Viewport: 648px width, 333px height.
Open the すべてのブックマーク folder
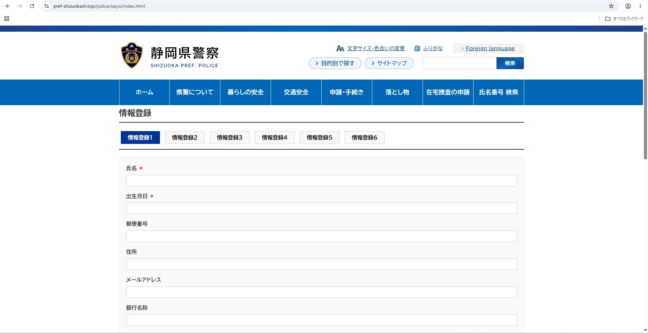624,19
